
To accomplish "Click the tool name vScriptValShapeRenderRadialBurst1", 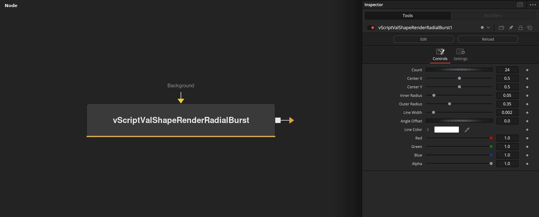I will (415, 28).
